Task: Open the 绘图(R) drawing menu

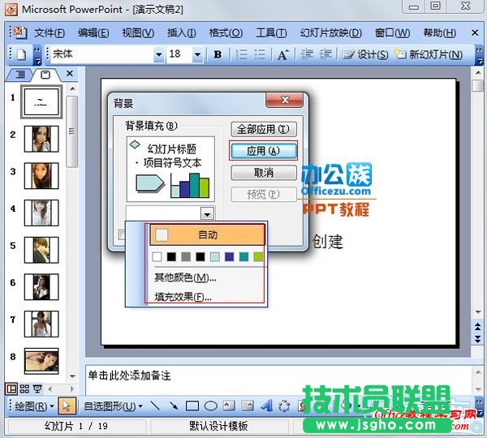Action: [x=34, y=406]
